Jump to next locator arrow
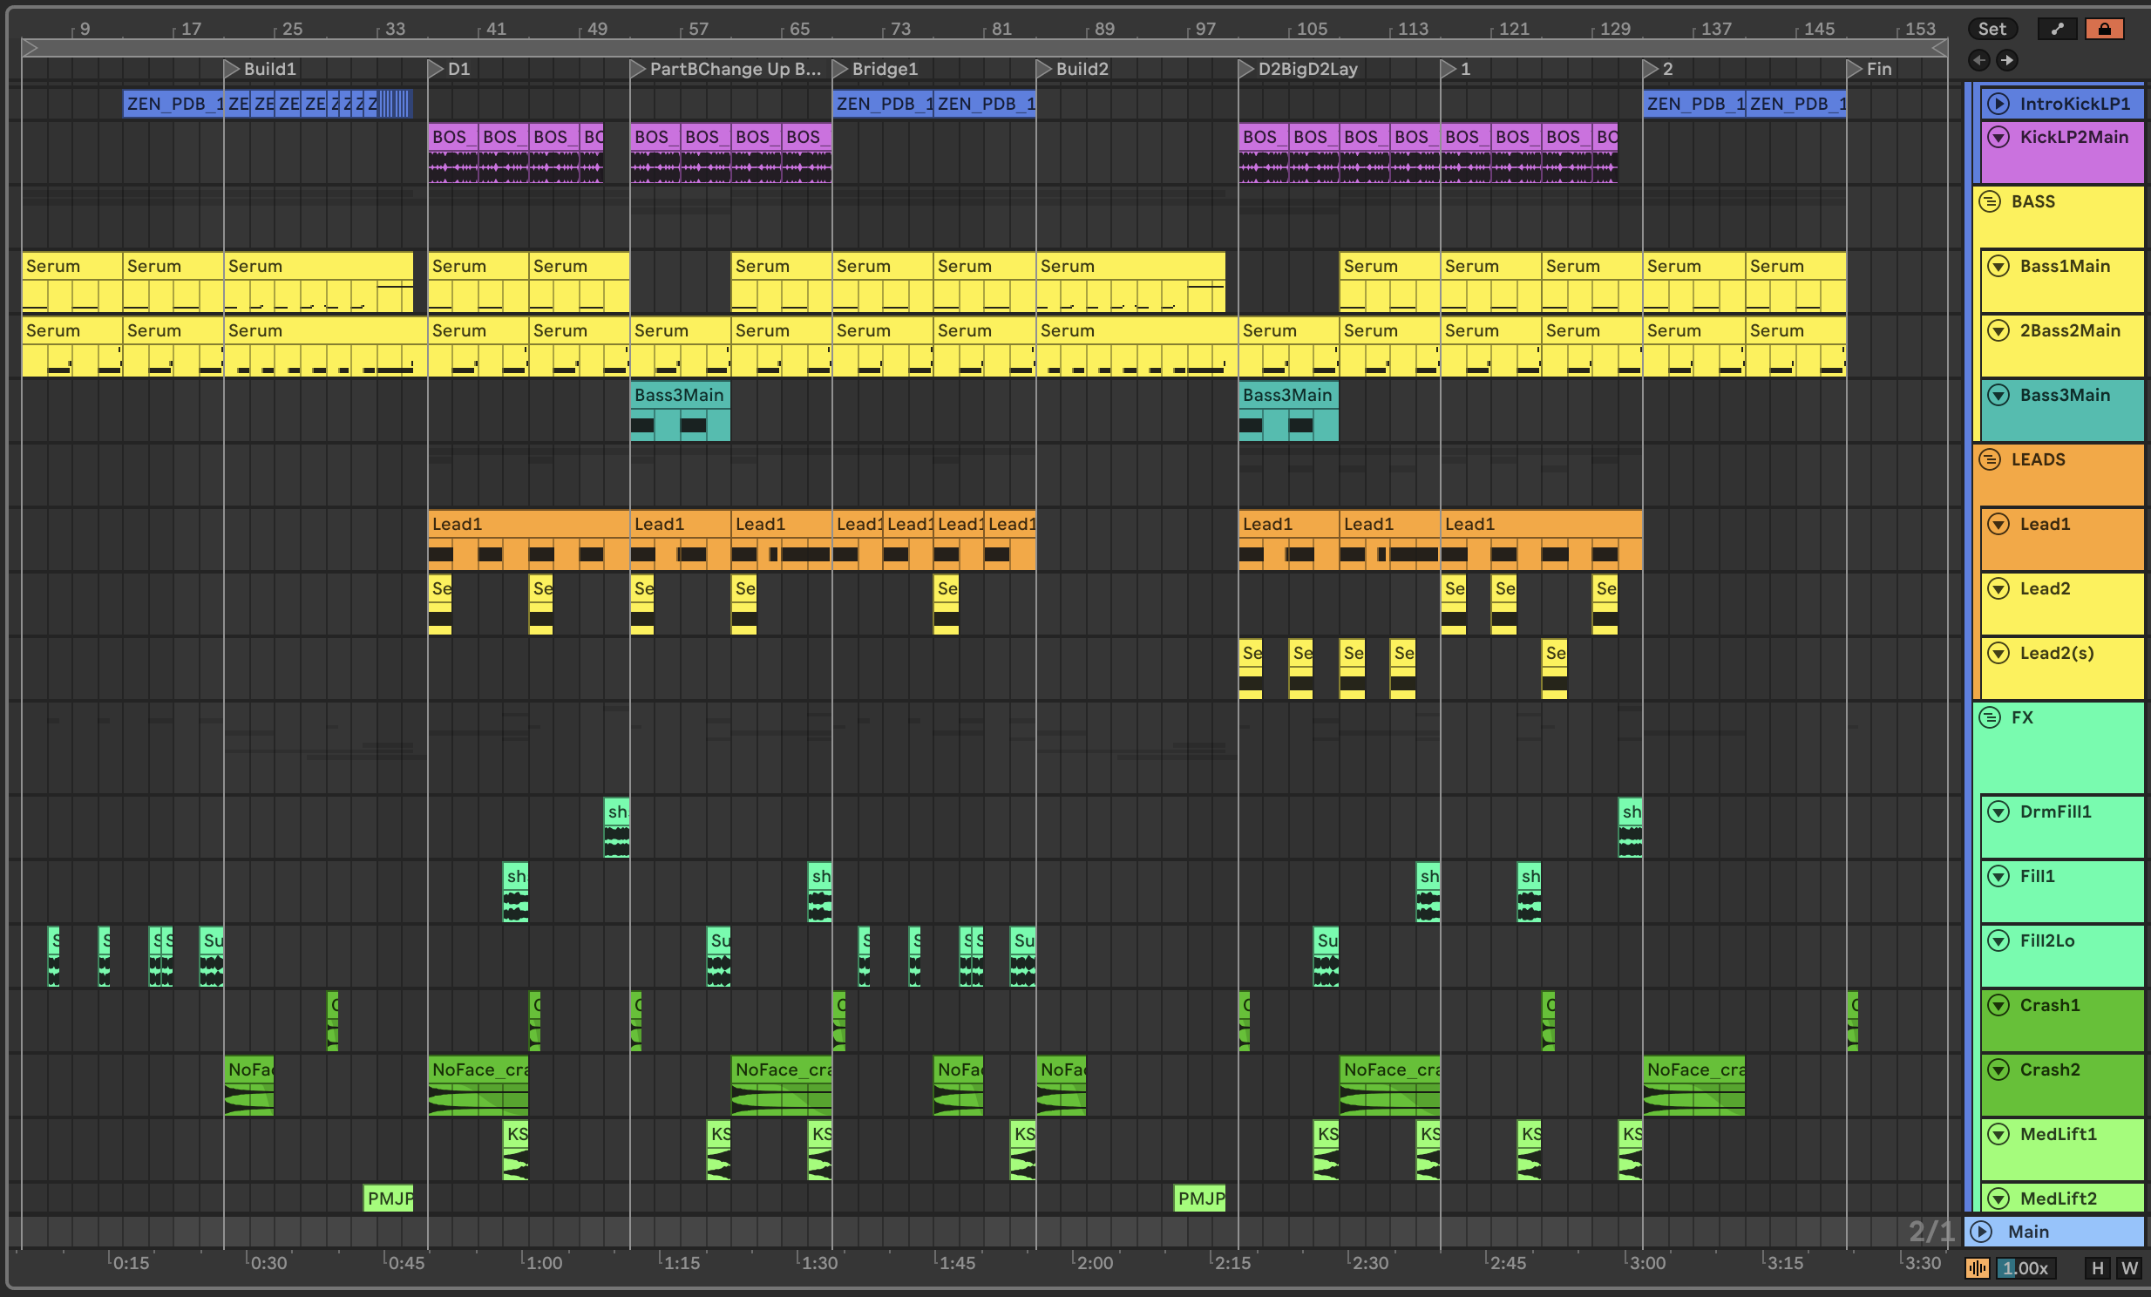This screenshot has width=2151, height=1297. pos(2007,60)
